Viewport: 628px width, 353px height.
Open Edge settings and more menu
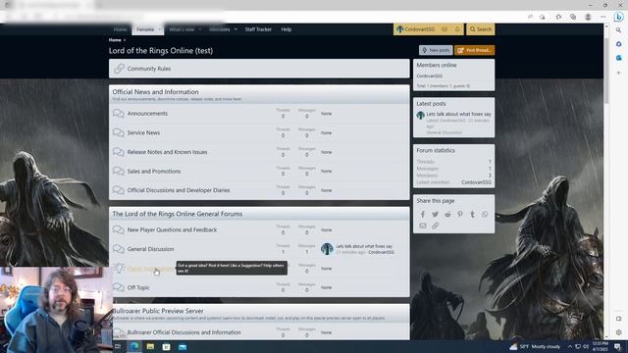pos(603,17)
